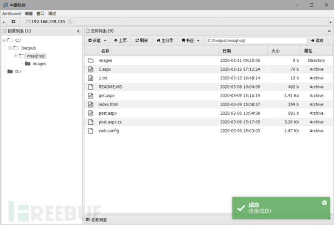
Task: Collapse the 文件列表 panel
Action: pos(329,31)
